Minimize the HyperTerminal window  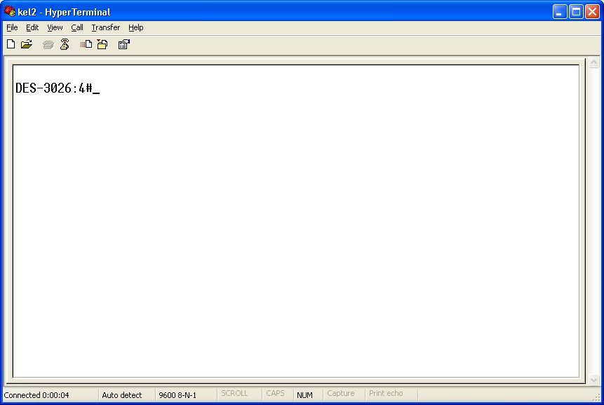point(559,12)
